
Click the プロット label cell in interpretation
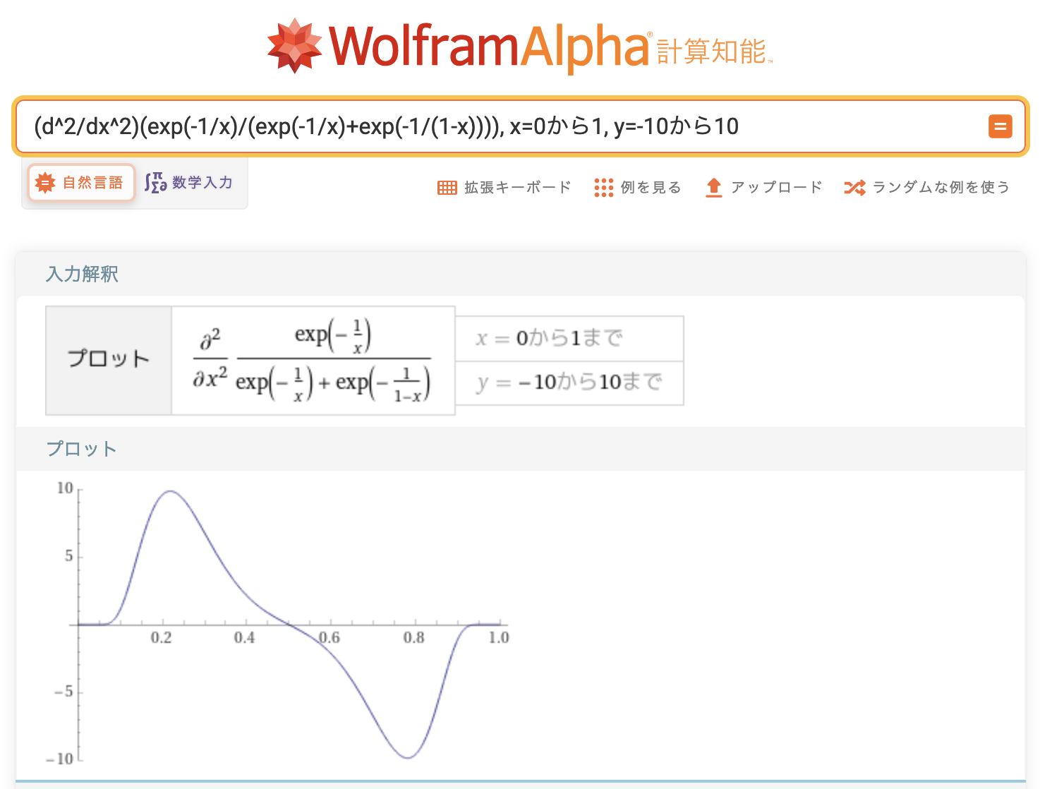(x=109, y=360)
